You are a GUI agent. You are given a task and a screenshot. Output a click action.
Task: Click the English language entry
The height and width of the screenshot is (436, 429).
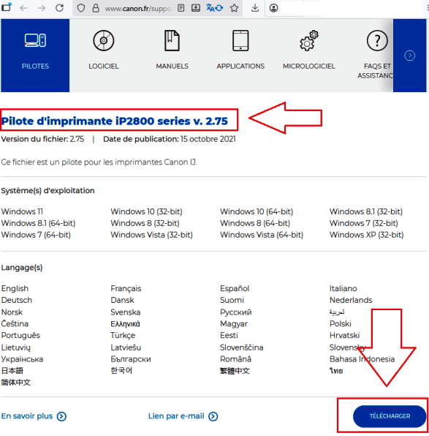pos(15,289)
